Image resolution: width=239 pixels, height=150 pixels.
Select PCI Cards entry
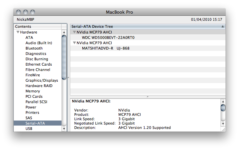(34, 96)
